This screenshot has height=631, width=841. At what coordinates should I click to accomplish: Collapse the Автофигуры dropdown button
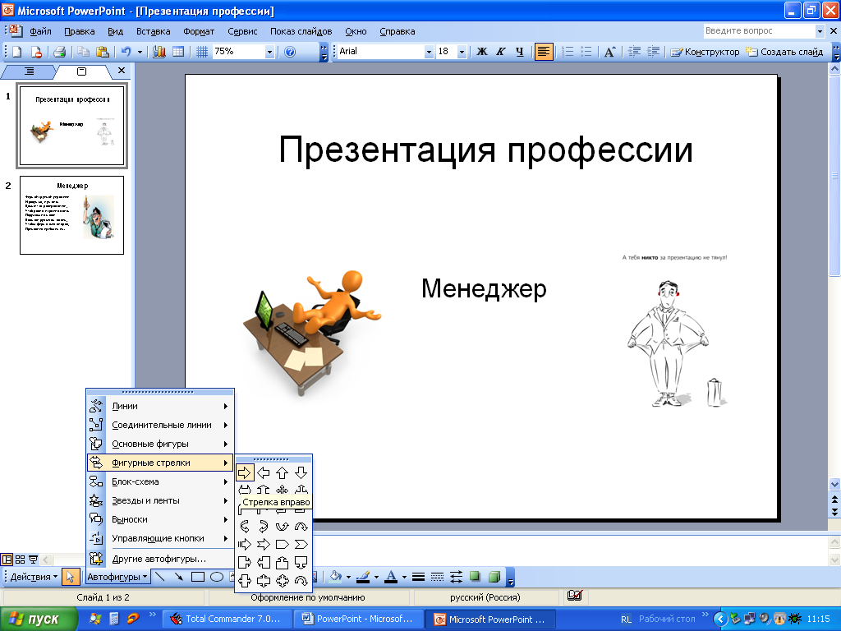[x=117, y=577]
